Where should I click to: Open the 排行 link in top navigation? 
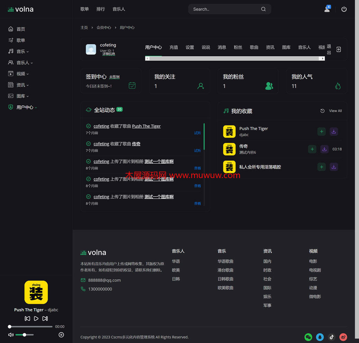click(x=101, y=9)
